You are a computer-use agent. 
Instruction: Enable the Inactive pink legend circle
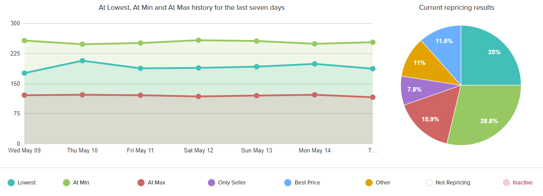[506, 183]
